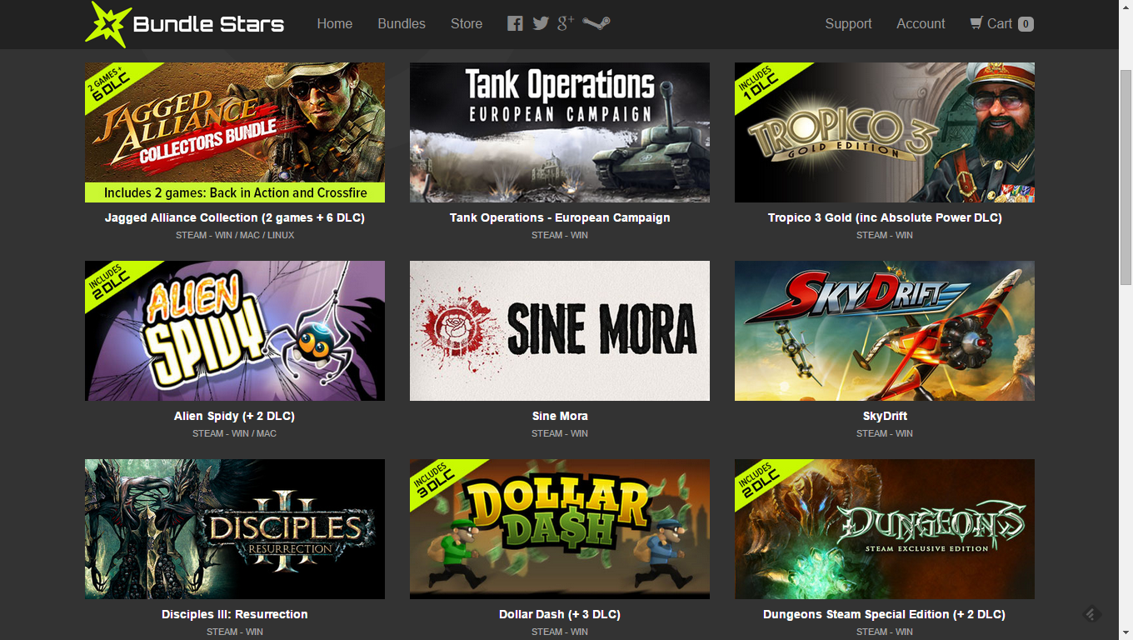Go to the Home menu item
The image size is (1133, 640).
335,23
